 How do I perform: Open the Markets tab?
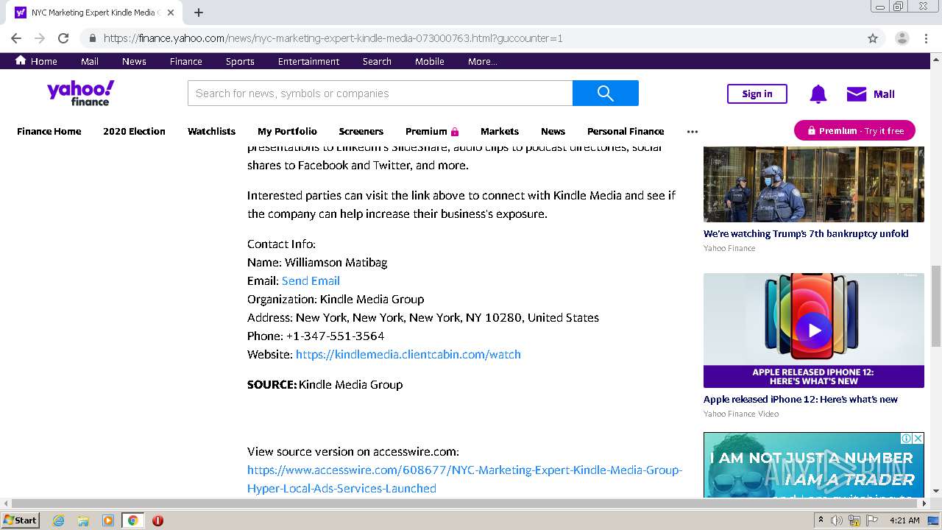(x=500, y=131)
